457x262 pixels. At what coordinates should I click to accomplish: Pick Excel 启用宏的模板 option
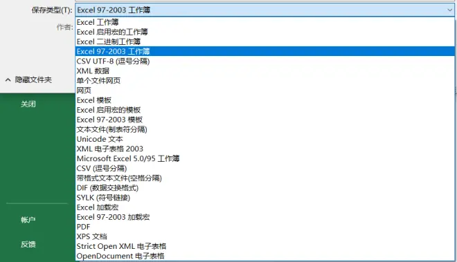[265, 110]
